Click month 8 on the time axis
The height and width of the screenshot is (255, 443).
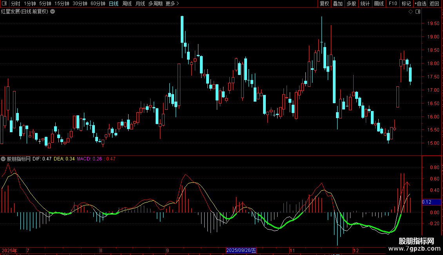(101, 250)
